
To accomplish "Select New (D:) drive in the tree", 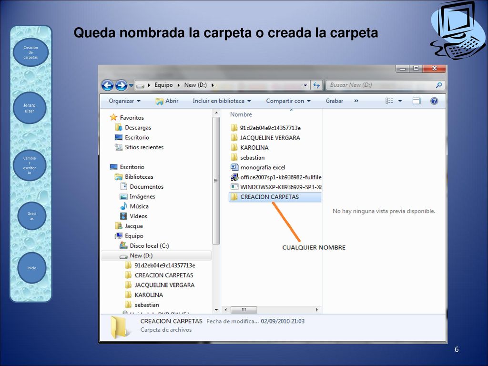I will tap(156, 255).
